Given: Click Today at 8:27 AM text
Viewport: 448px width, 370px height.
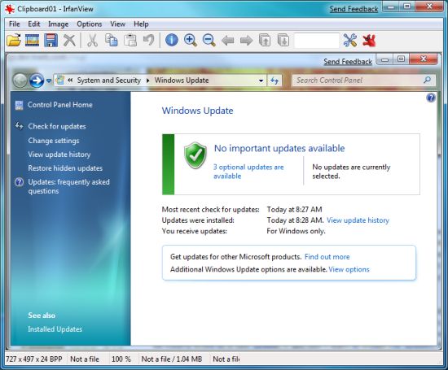Looking at the screenshot, I should click(294, 209).
